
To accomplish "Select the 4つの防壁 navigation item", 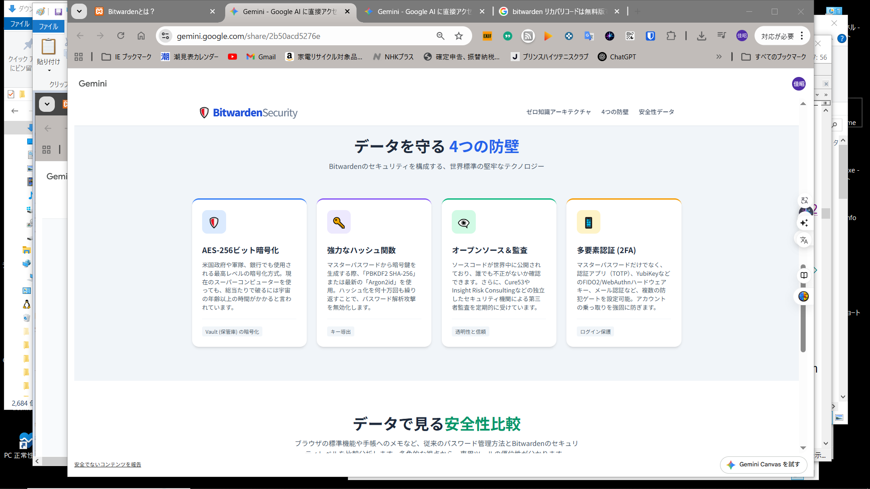I will pos(614,112).
